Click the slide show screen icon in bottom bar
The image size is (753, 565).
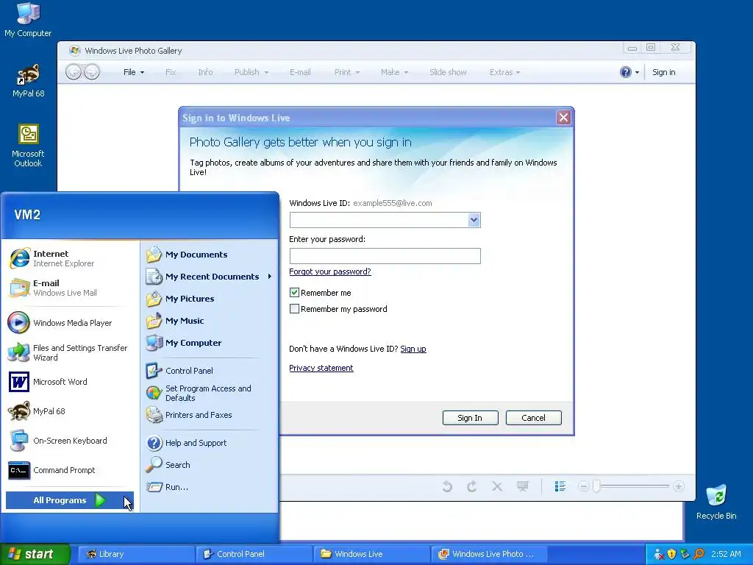[x=523, y=487]
